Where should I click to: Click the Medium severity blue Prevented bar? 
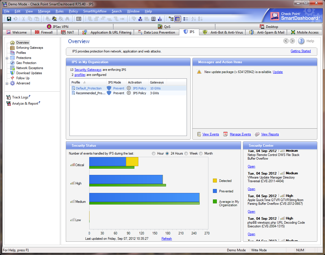144,197
